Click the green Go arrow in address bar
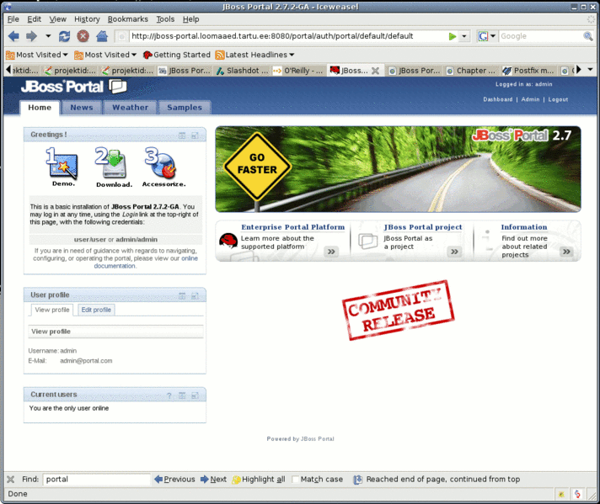This screenshot has width=600, height=504. tap(453, 36)
